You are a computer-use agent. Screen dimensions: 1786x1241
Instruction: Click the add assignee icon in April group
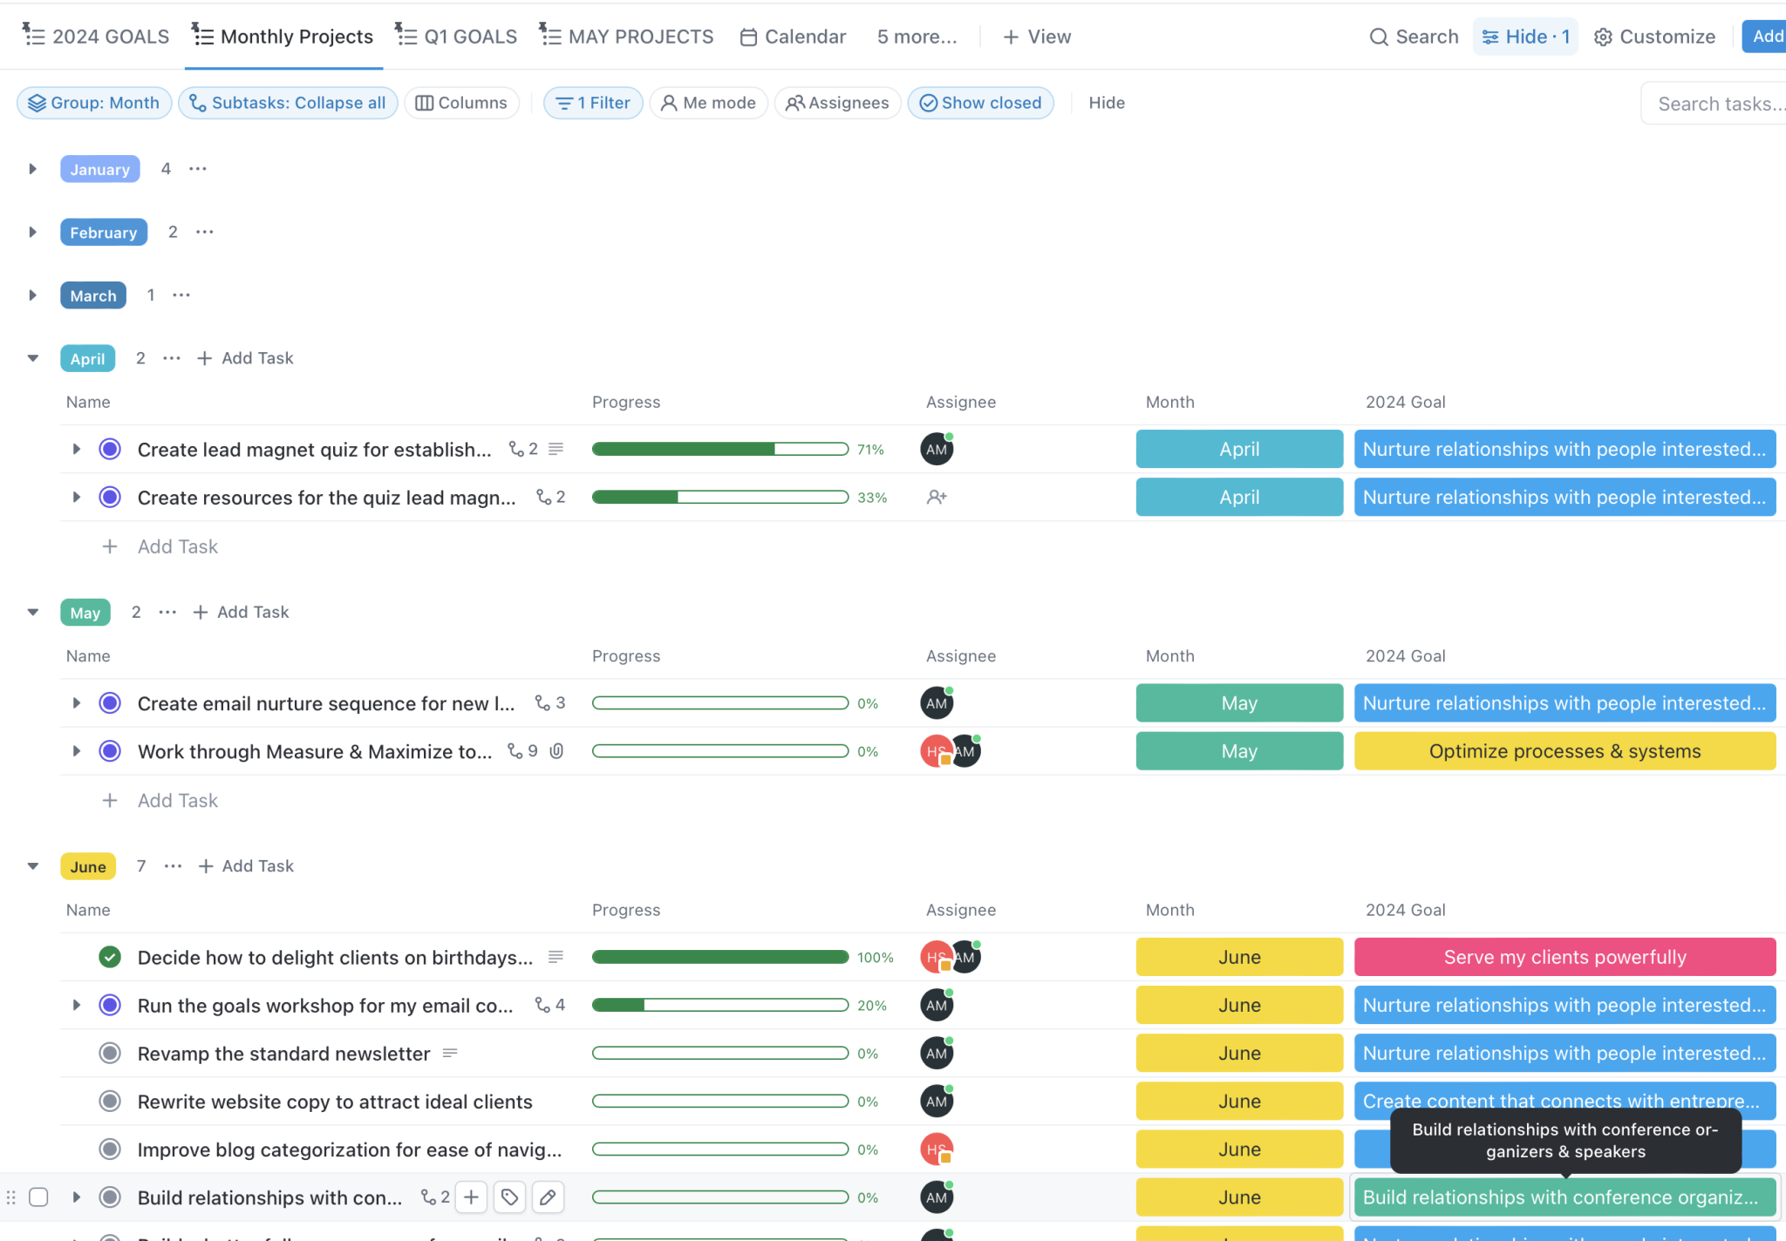(x=937, y=498)
